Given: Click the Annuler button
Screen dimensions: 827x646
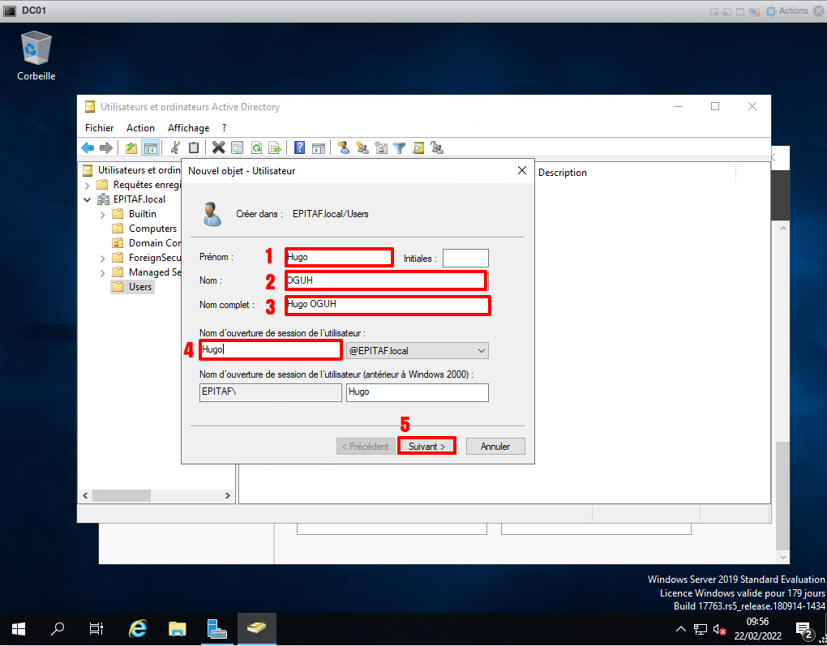Looking at the screenshot, I should coord(495,447).
